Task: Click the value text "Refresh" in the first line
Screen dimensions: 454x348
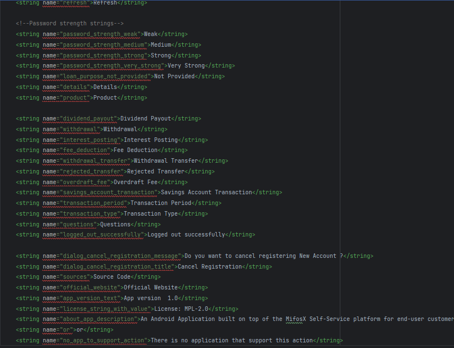Action: (105, 3)
